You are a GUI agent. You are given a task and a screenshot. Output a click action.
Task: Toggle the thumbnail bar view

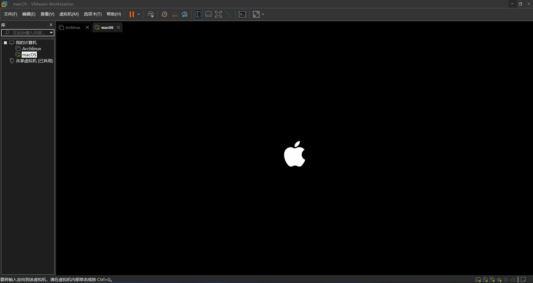pyautogui.click(x=208, y=14)
